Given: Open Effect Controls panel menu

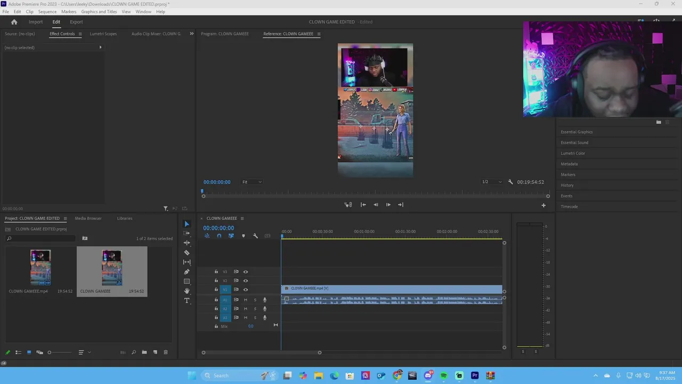Looking at the screenshot, I should point(80,34).
